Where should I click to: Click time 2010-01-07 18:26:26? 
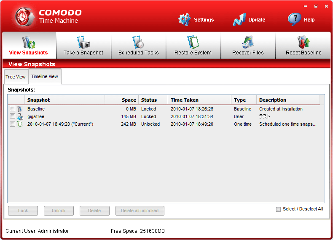coord(192,109)
